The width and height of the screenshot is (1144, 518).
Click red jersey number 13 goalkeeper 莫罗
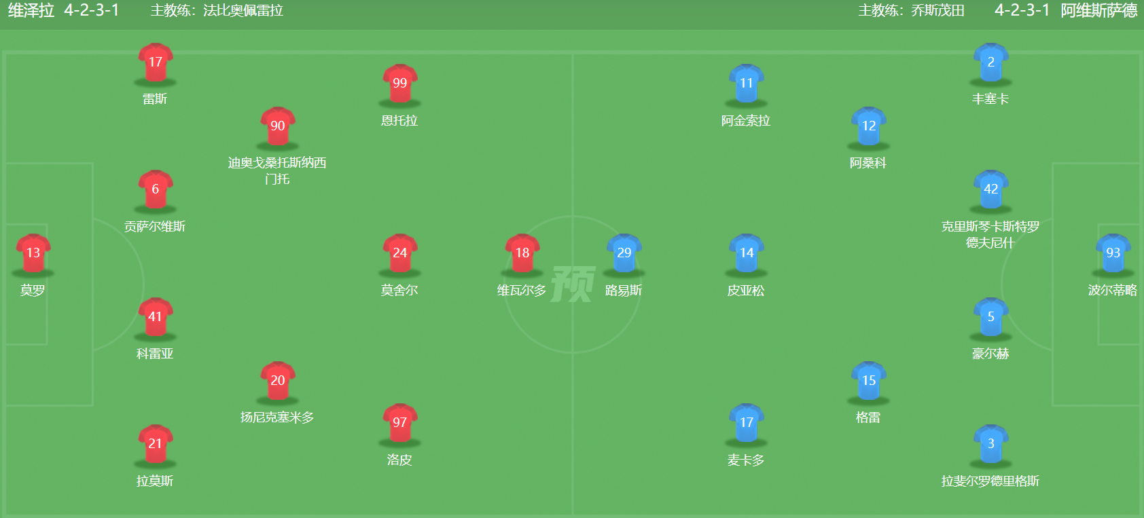[x=33, y=253]
